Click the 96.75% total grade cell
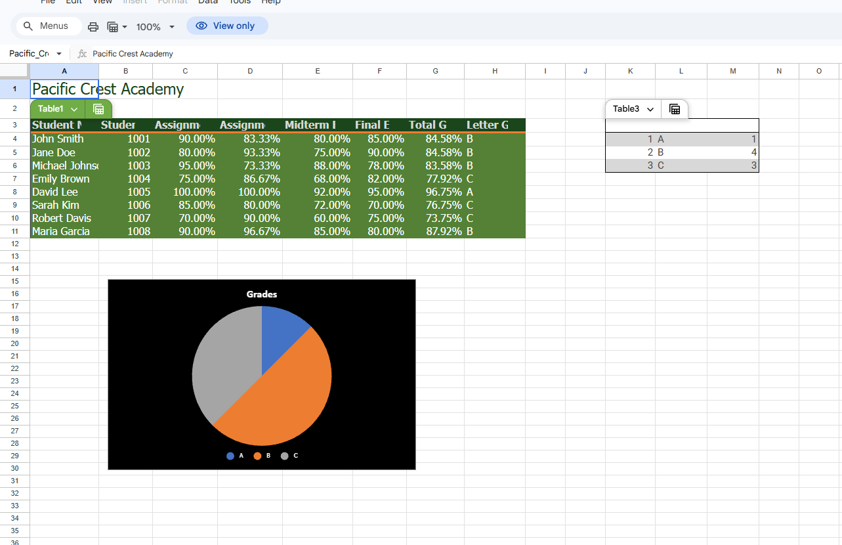This screenshot has height=545, width=842. tap(435, 192)
